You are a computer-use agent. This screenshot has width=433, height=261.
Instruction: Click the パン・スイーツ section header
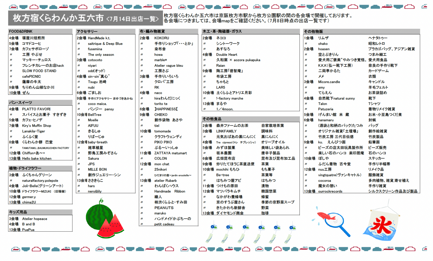click(x=40, y=103)
